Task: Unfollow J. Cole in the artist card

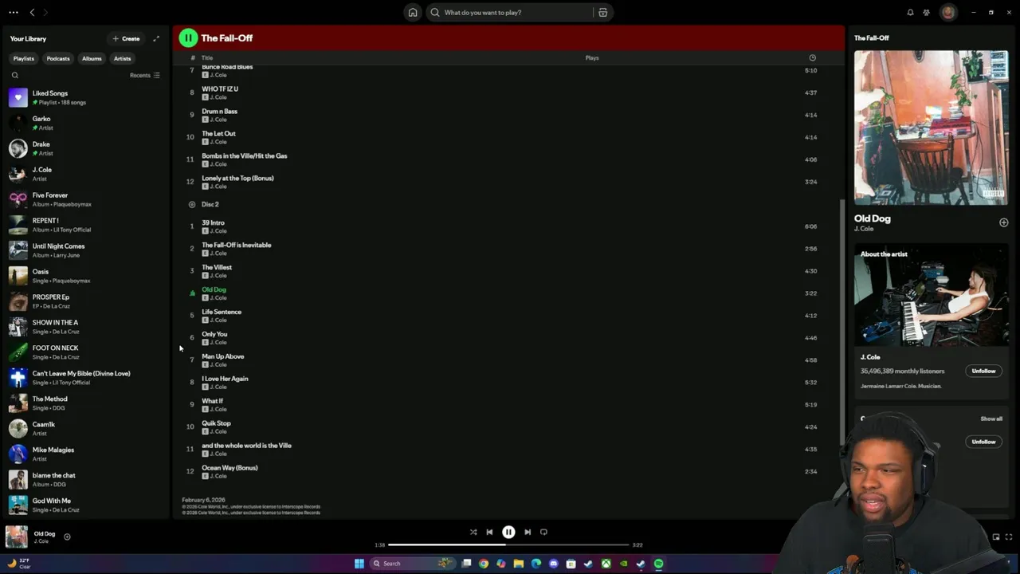Action: coord(983,371)
